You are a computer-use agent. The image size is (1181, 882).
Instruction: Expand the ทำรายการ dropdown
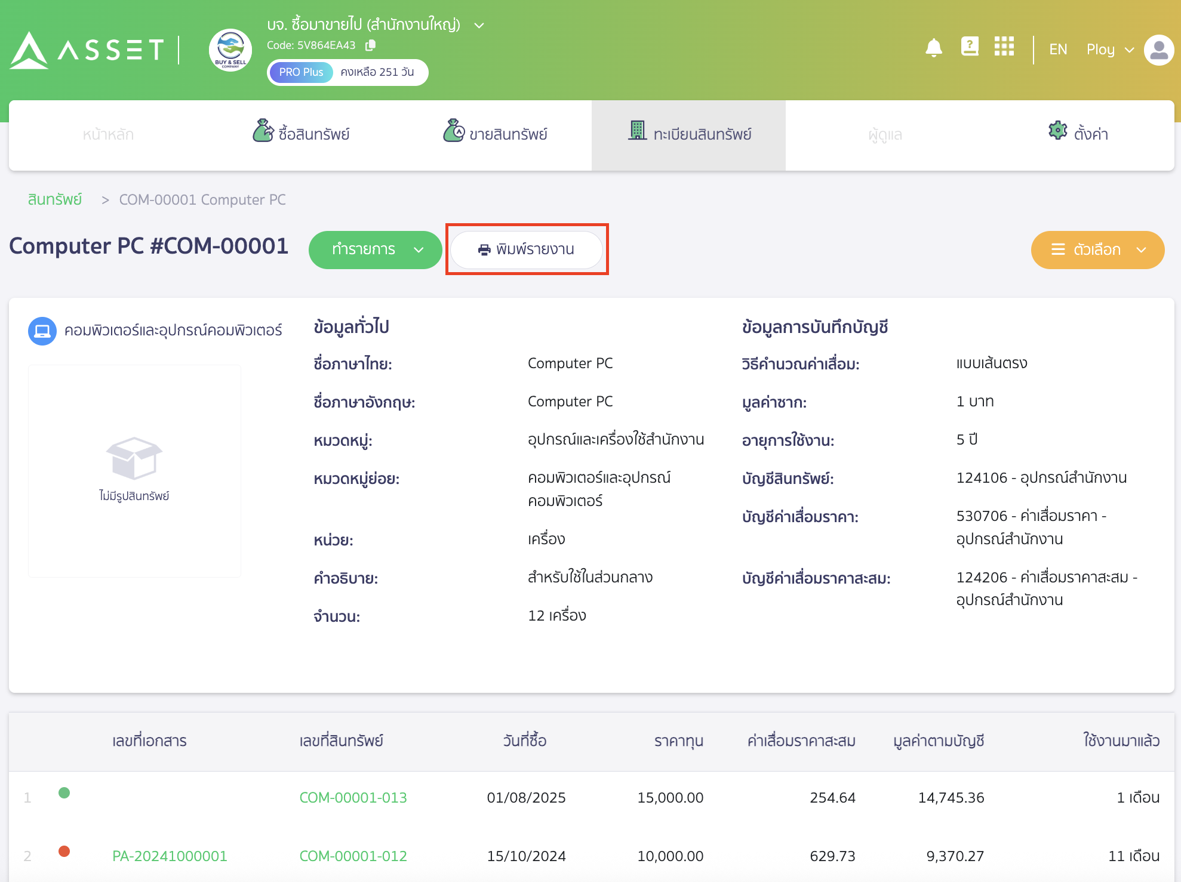tap(375, 249)
